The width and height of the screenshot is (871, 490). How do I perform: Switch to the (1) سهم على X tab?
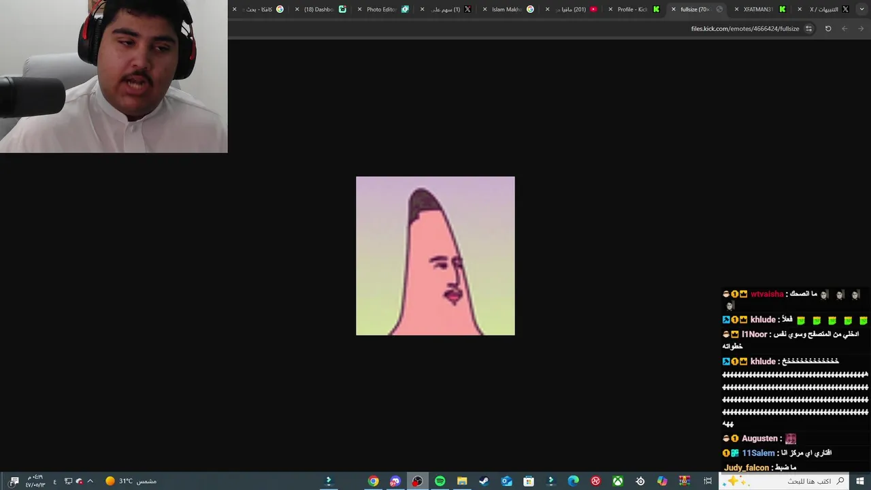(x=446, y=9)
